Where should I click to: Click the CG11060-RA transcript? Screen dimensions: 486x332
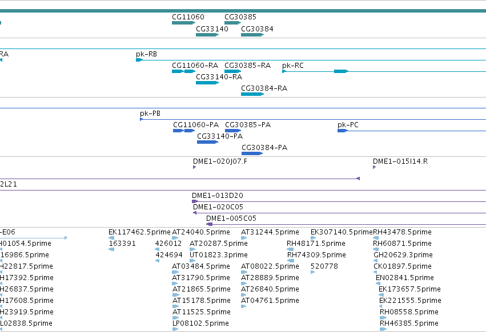click(x=183, y=71)
